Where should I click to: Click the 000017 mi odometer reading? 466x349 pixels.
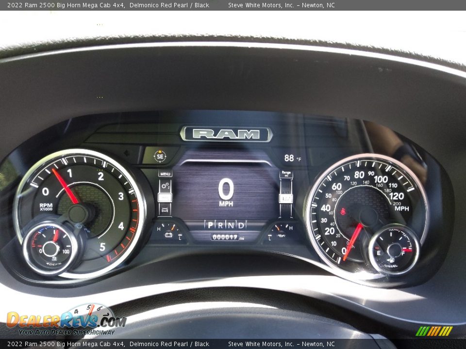228,237
